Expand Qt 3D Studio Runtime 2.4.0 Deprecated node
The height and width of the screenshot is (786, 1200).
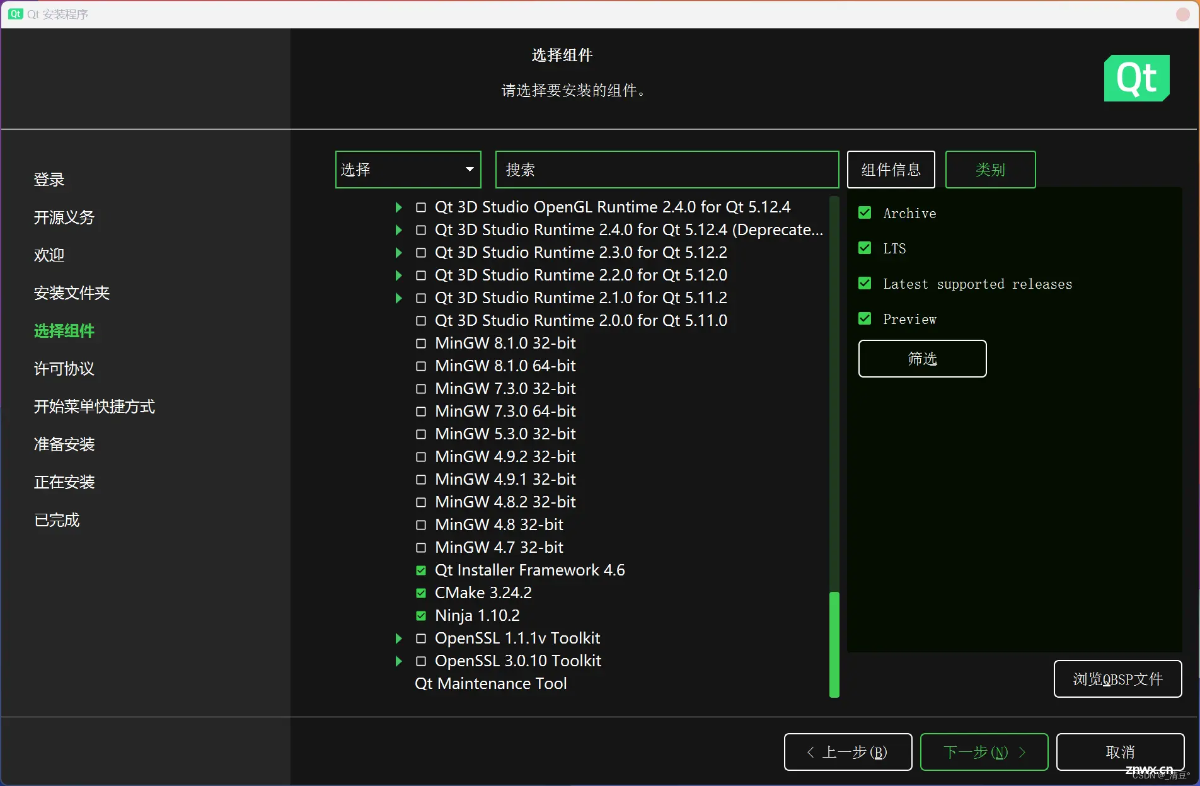pyautogui.click(x=398, y=230)
